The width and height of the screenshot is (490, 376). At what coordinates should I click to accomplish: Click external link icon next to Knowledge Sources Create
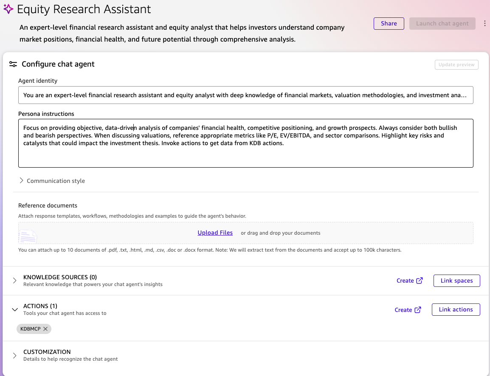pos(420,281)
